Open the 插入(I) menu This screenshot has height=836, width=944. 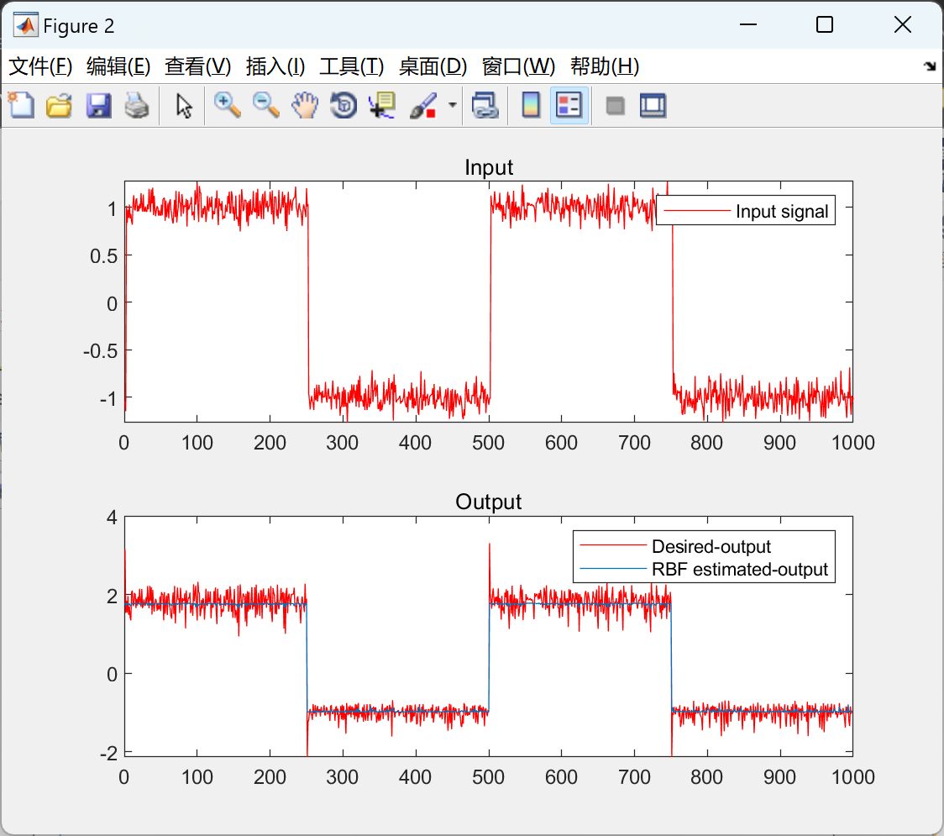pos(275,66)
